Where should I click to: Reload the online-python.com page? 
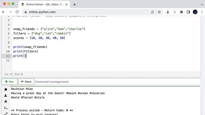17,12
